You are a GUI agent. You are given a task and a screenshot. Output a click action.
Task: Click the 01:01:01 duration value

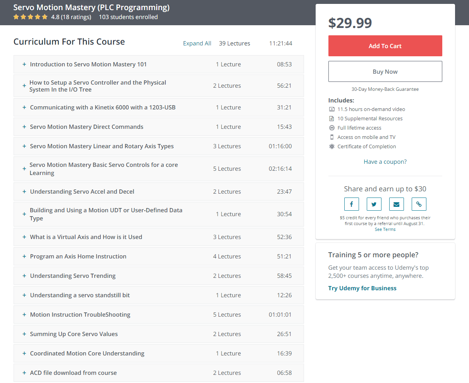(x=280, y=315)
